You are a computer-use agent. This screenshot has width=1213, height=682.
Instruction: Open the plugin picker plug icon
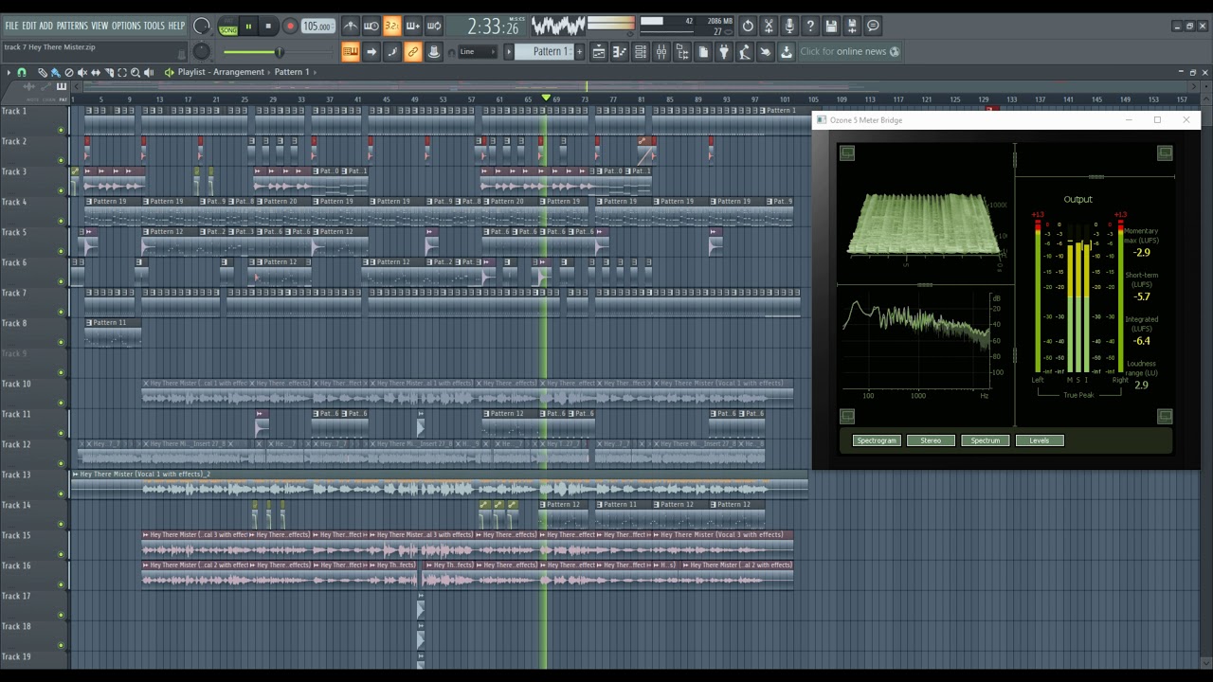click(724, 52)
